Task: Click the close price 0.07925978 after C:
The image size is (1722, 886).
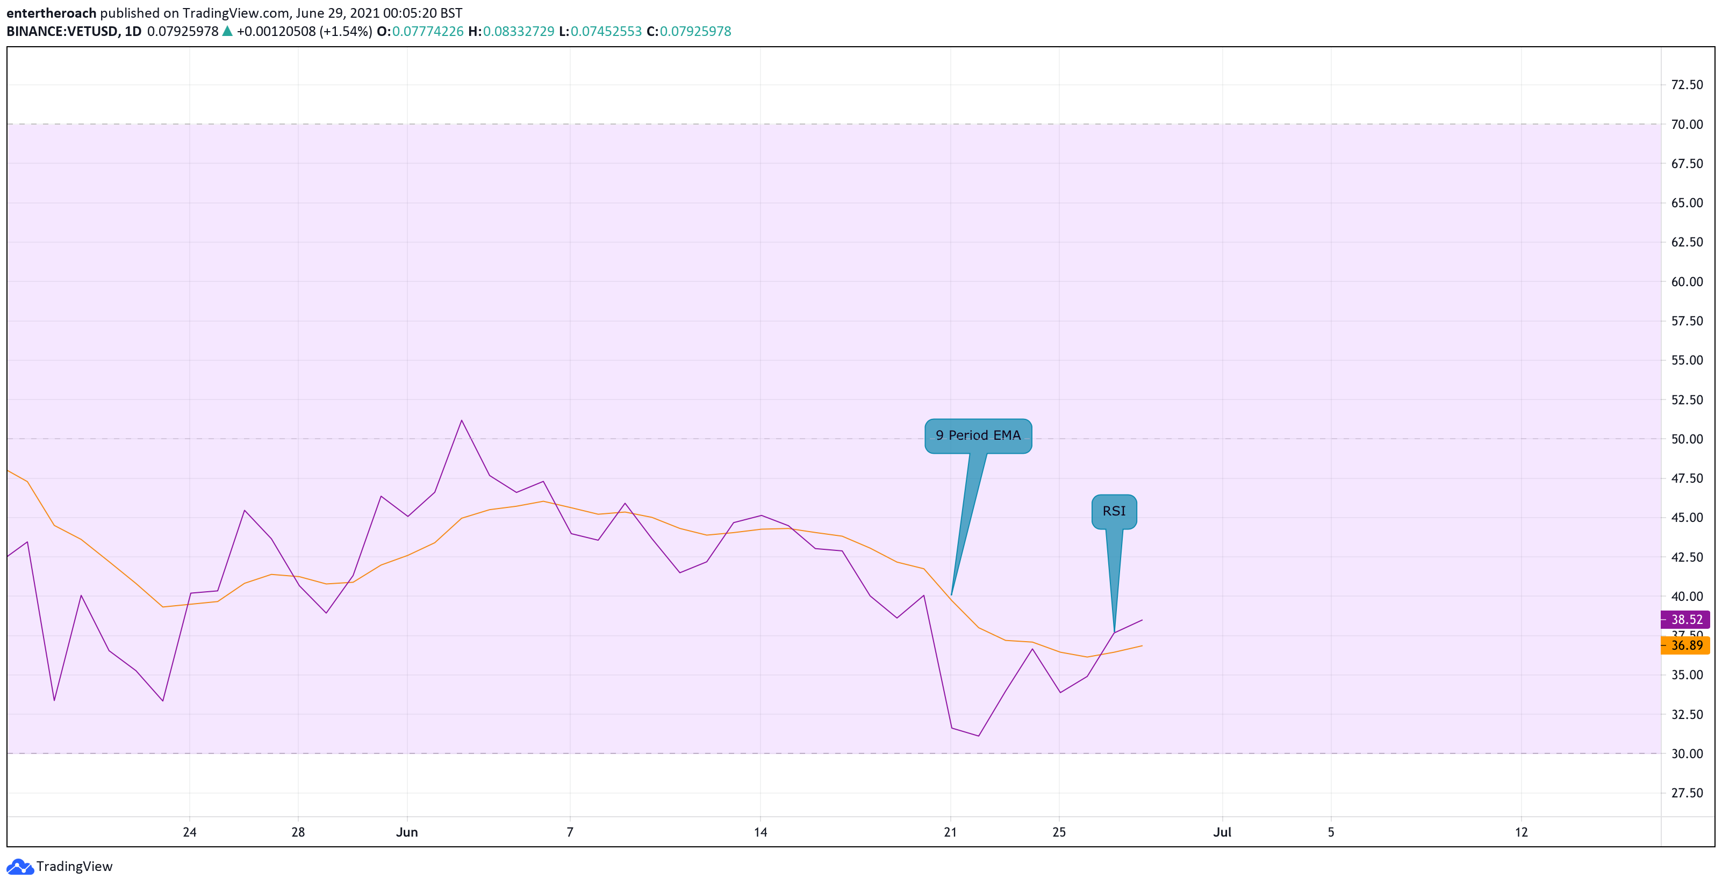Action: (x=696, y=31)
